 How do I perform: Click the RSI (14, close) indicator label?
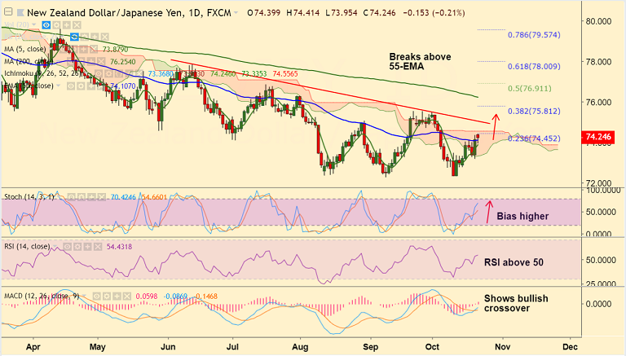[27, 247]
